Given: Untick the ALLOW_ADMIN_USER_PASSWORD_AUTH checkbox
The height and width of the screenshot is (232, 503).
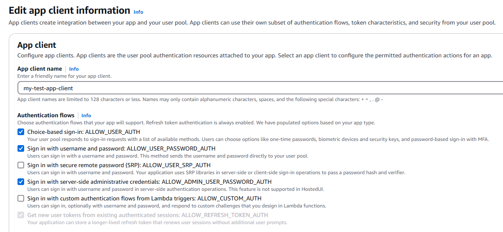Looking at the screenshot, I should pyautogui.click(x=21, y=182).
